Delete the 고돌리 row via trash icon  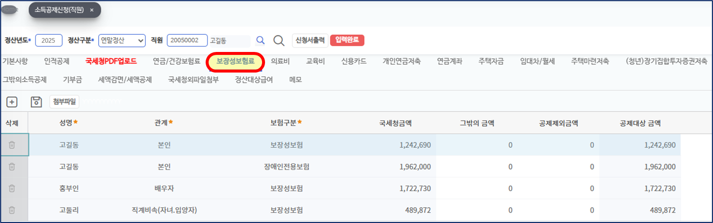tap(12, 210)
